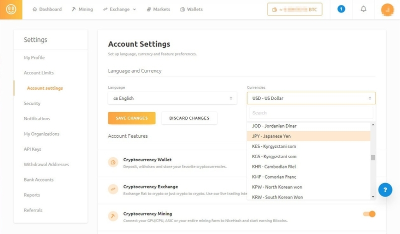Open Notifications settings in sidebar

37,119
